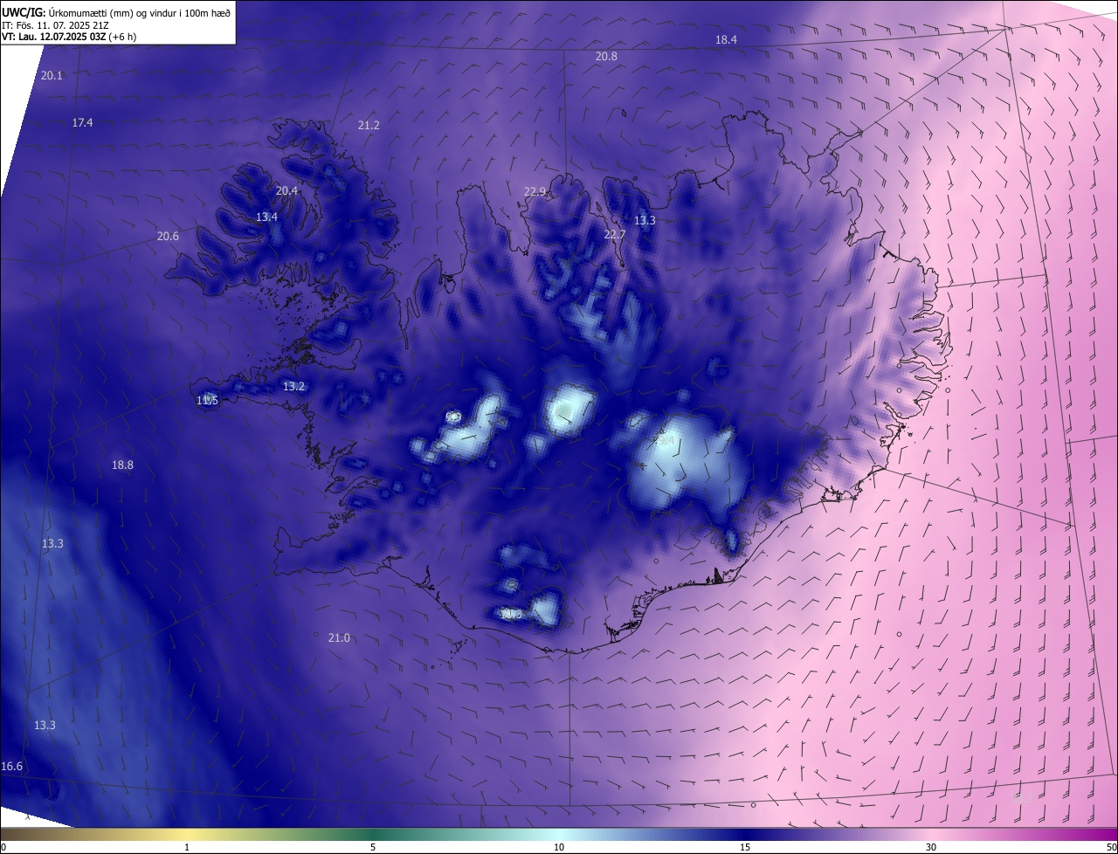Click the 21.0 value label on the map

[339, 637]
